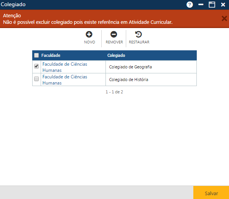
Task: Toggle the select-all checkbox in table header
Action: pos(36,55)
